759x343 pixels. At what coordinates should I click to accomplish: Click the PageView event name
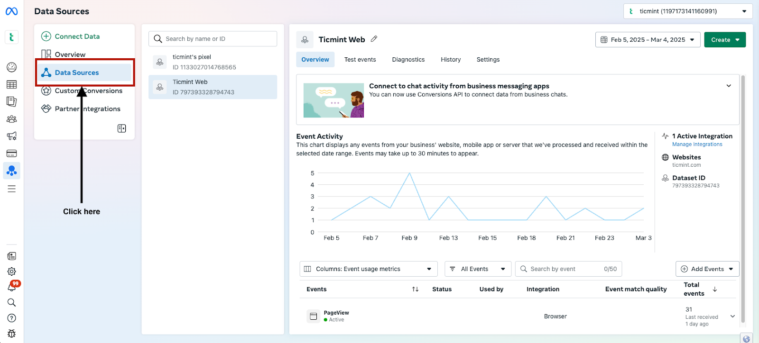click(x=336, y=313)
